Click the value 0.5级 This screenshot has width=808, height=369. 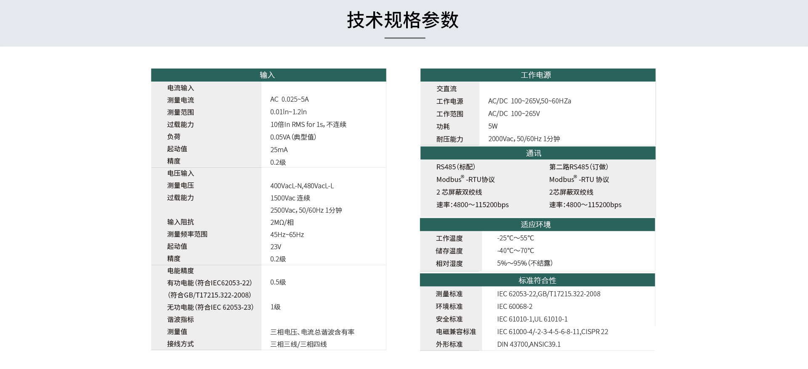[278, 282]
